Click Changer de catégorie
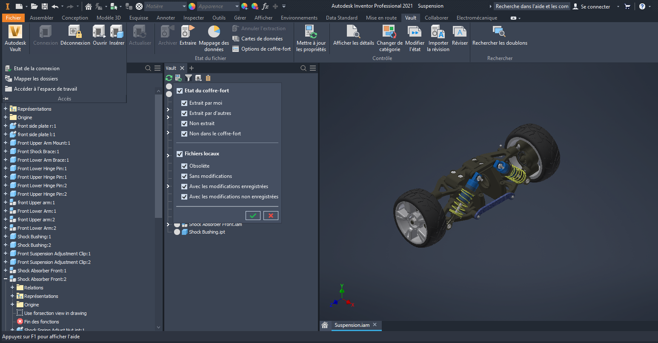Viewport: 658px width, 343px height. tap(389, 38)
